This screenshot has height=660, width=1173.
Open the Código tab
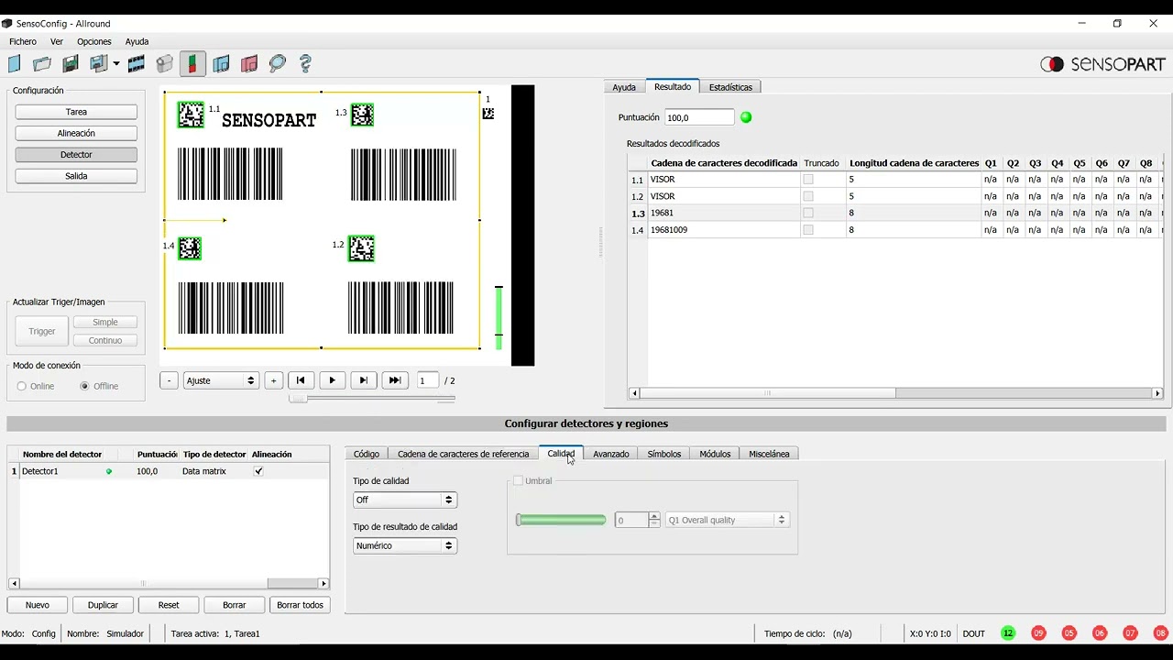pos(366,454)
